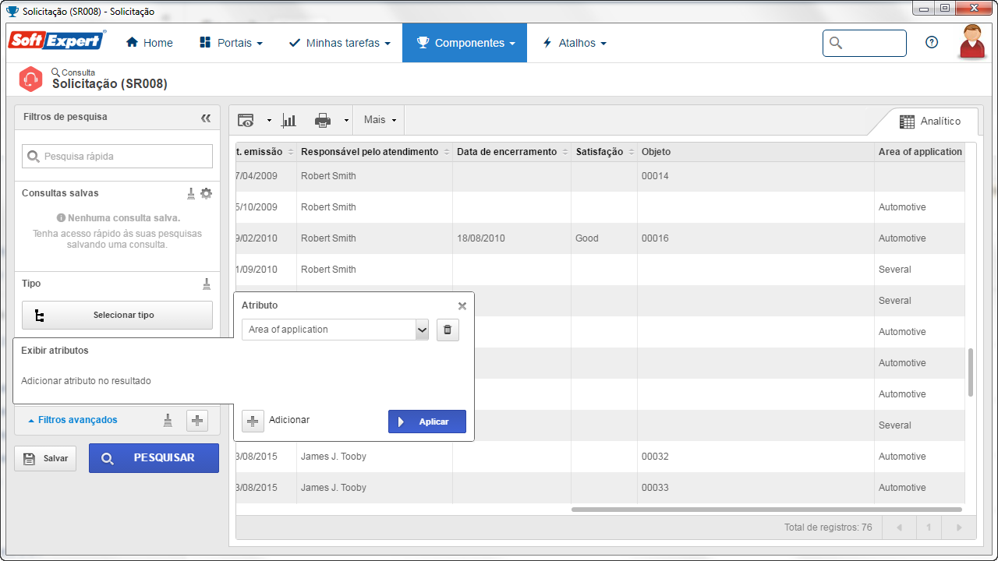Add an advanced filter with plus button
Viewport: 998px width, 561px height.
pyautogui.click(x=197, y=421)
